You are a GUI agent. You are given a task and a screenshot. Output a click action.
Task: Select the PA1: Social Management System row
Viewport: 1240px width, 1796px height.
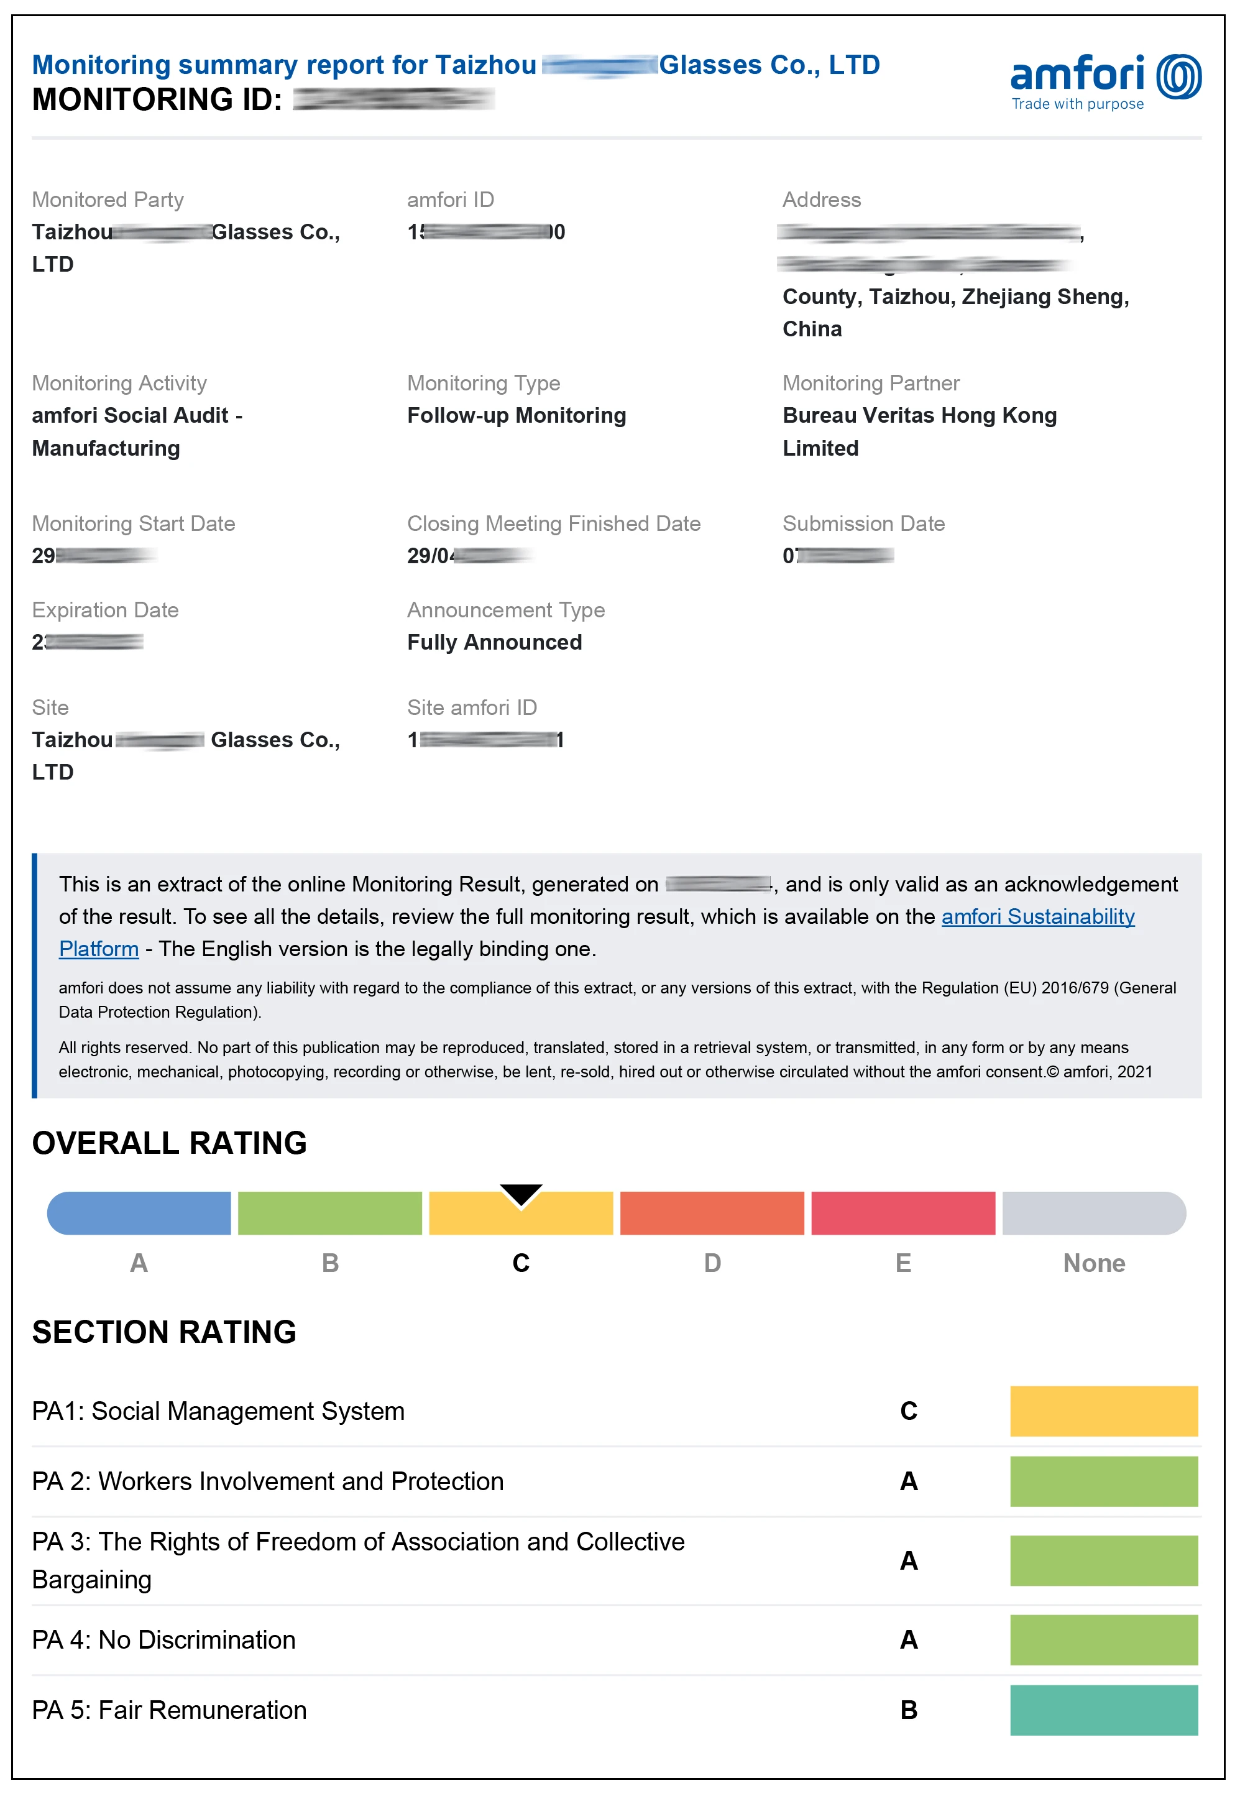click(x=218, y=1411)
